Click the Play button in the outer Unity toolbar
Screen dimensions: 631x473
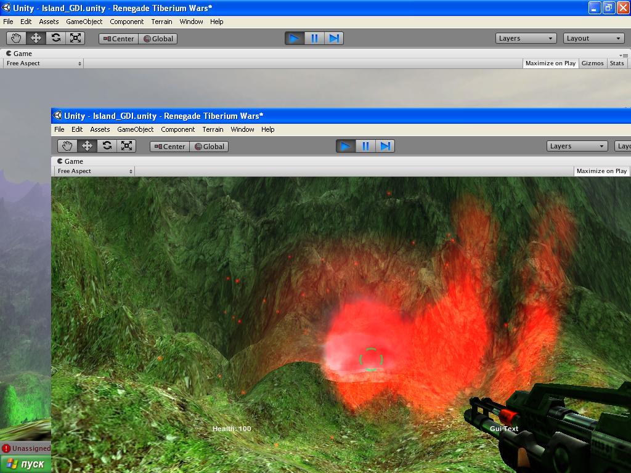[295, 38]
